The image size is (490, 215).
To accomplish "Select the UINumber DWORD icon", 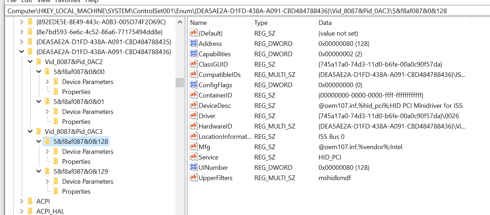I will point(194,167).
